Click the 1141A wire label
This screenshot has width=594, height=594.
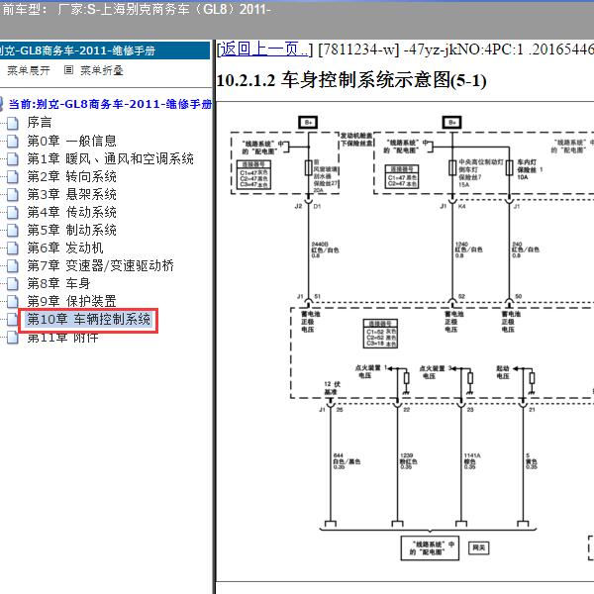tap(472, 461)
